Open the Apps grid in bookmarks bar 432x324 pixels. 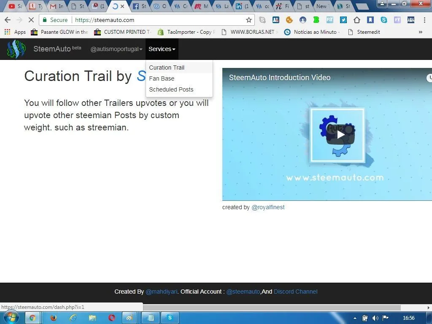point(15,32)
